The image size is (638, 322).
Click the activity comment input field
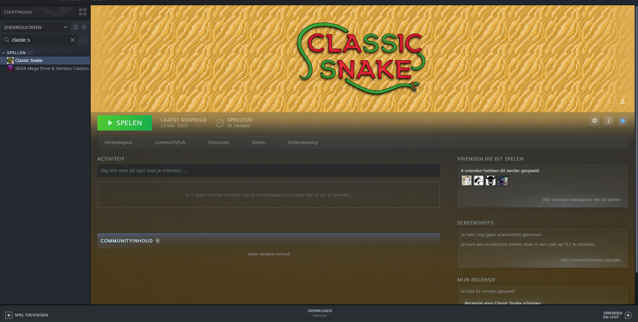(x=268, y=171)
